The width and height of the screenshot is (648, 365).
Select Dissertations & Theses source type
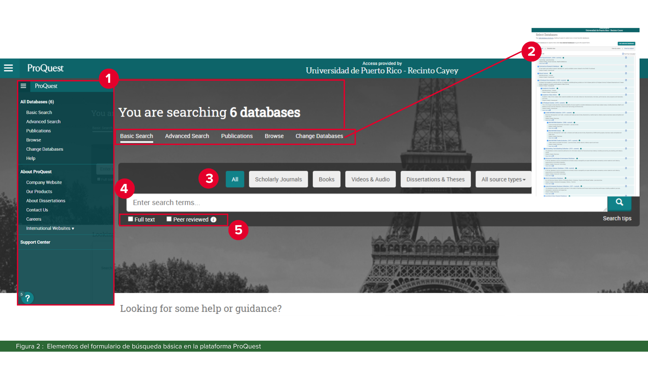coord(435,179)
